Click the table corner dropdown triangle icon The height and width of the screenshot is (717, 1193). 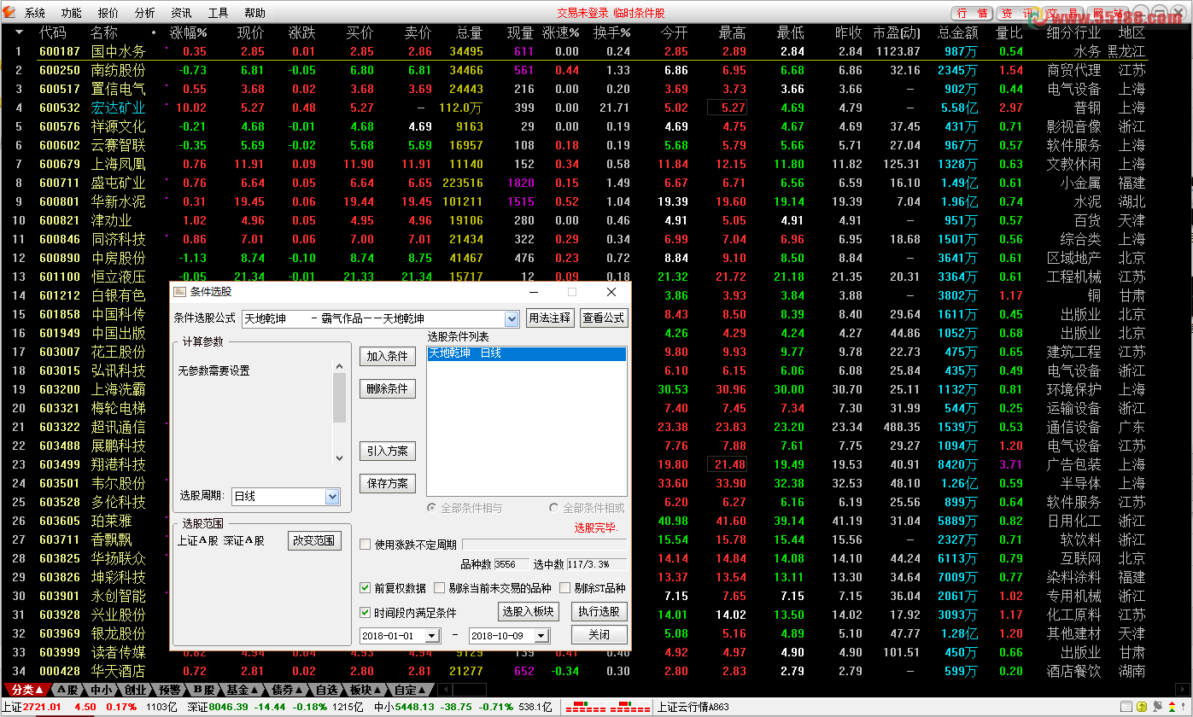(19, 32)
